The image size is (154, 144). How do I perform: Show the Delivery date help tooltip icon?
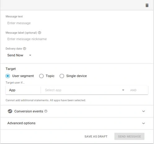(x=24, y=49)
